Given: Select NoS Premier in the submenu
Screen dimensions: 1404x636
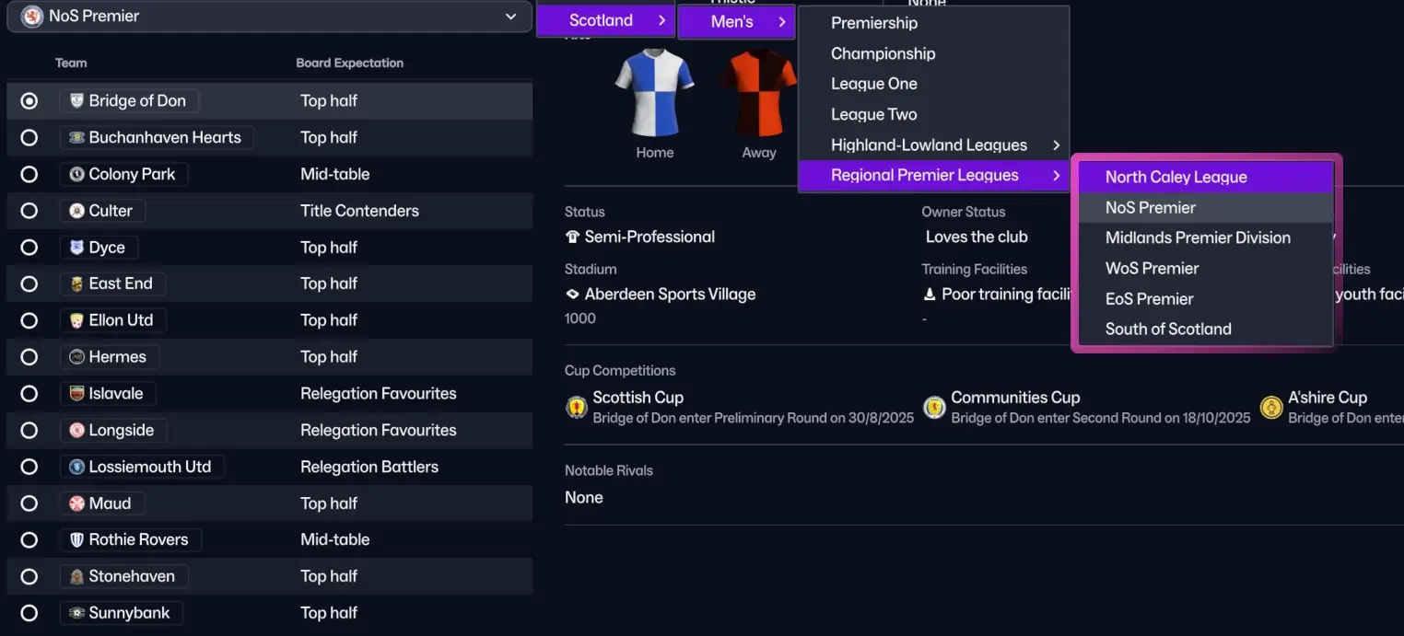Looking at the screenshot, I should pos(1206,207).
